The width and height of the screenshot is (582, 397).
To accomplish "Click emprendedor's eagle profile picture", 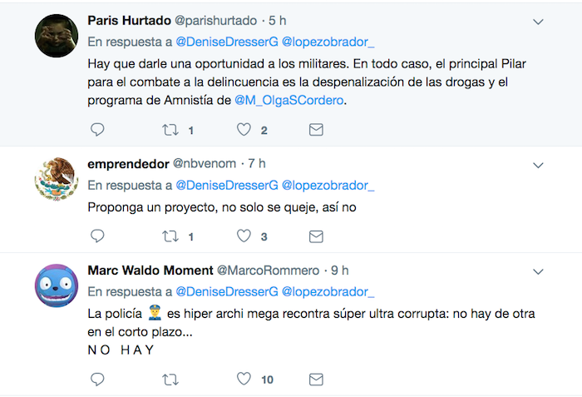I will coord(57,177).
